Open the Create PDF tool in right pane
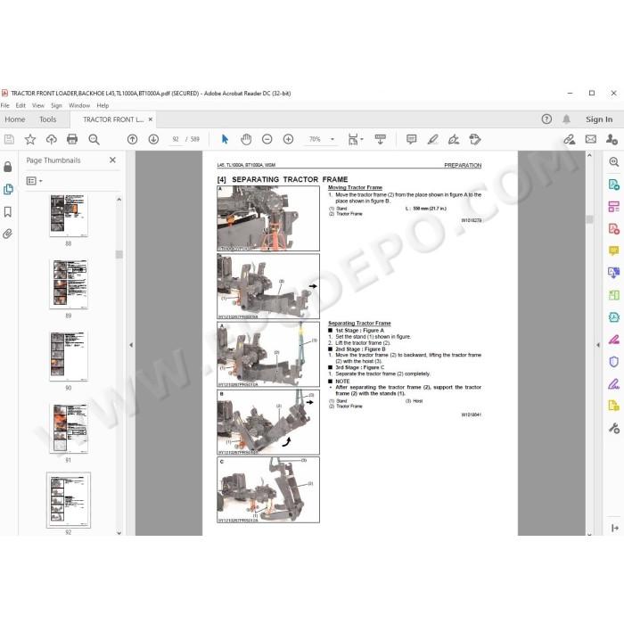 (x=614, y=229)
